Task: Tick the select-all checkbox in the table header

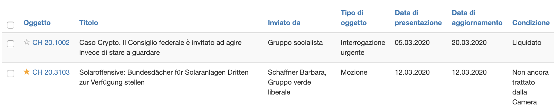Action: pyautogui.click(x=11, y=25)
